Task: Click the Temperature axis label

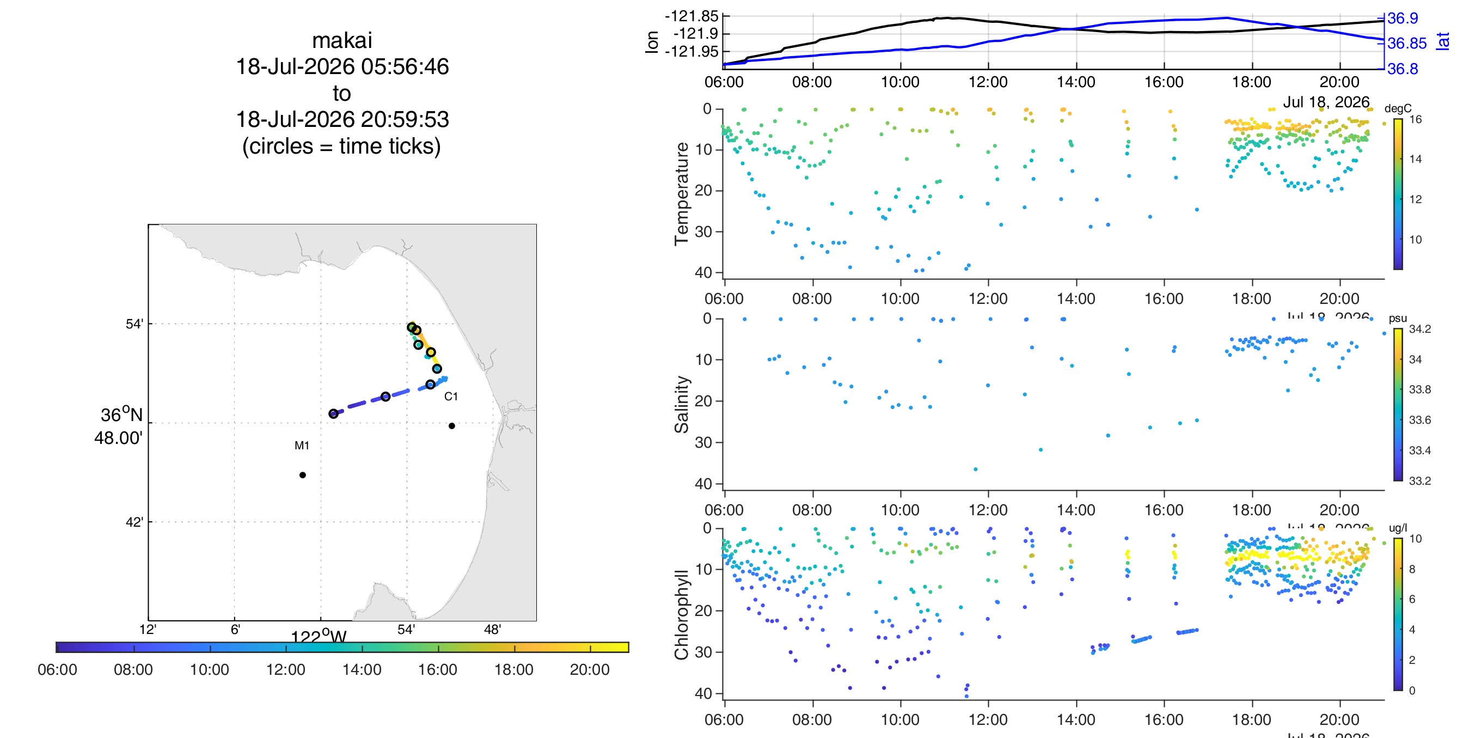Action: pos(681,194)
